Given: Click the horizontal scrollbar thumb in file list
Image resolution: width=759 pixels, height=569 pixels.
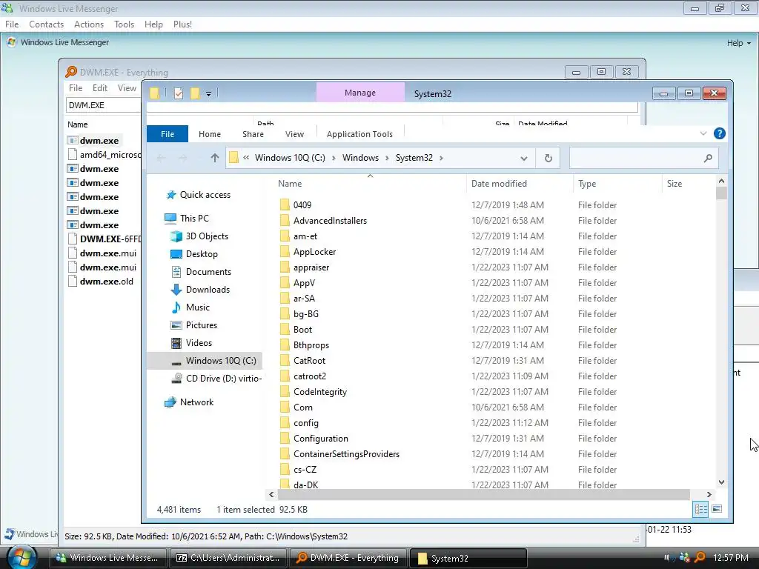Looking at the screenshot, I should [483, 494].
